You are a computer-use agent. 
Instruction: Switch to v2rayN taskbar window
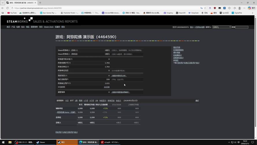[x=110, y=142]
